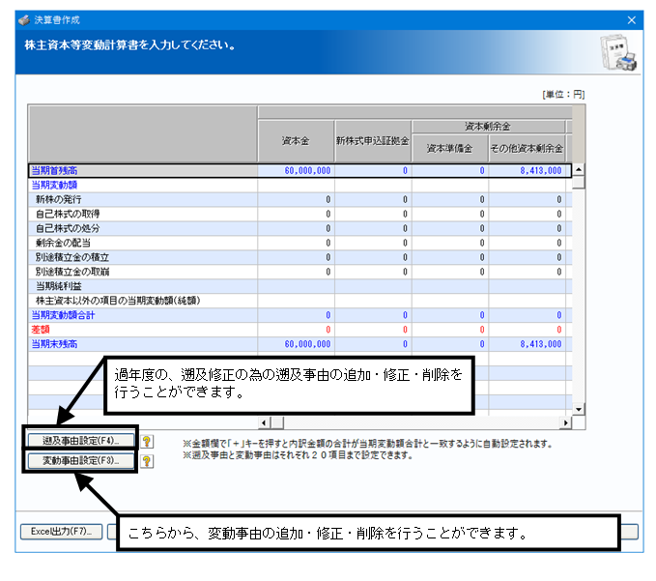The height and width of the screenshot is (581, 656).
Task: Select 資本準備金 cell in 自己株式の処分 row
Action: [x=450, y=228]
